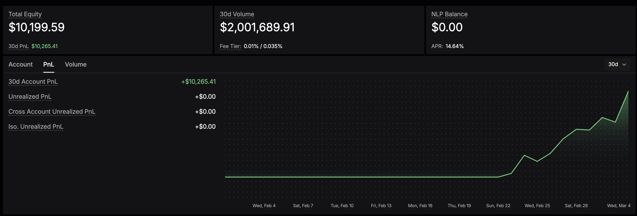Click the $10,199.59 total equity value

click(37, 27)
